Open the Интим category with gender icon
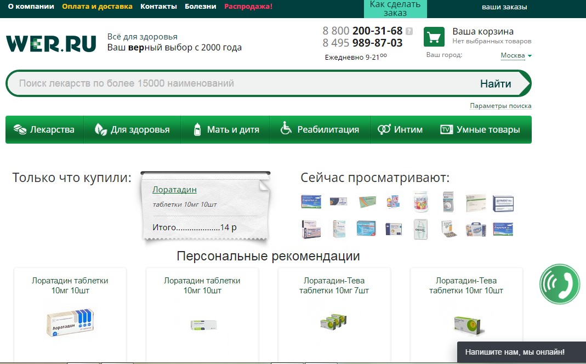Screen dimensions: 586x364 pyautogui.click(x=400, y=129)
